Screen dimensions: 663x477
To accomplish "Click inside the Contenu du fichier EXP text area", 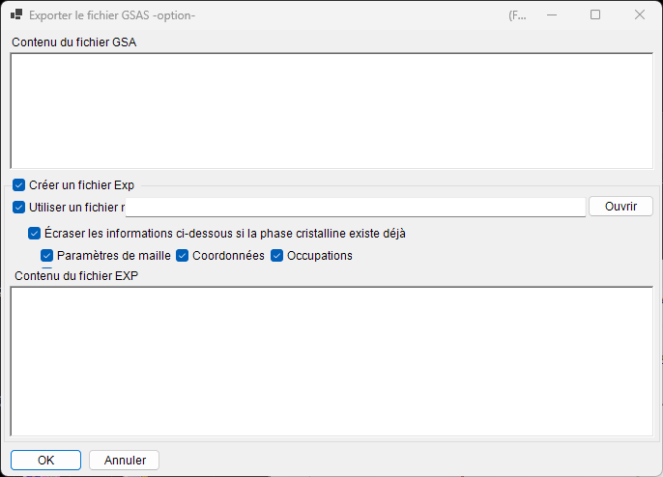I will (331, 362).
